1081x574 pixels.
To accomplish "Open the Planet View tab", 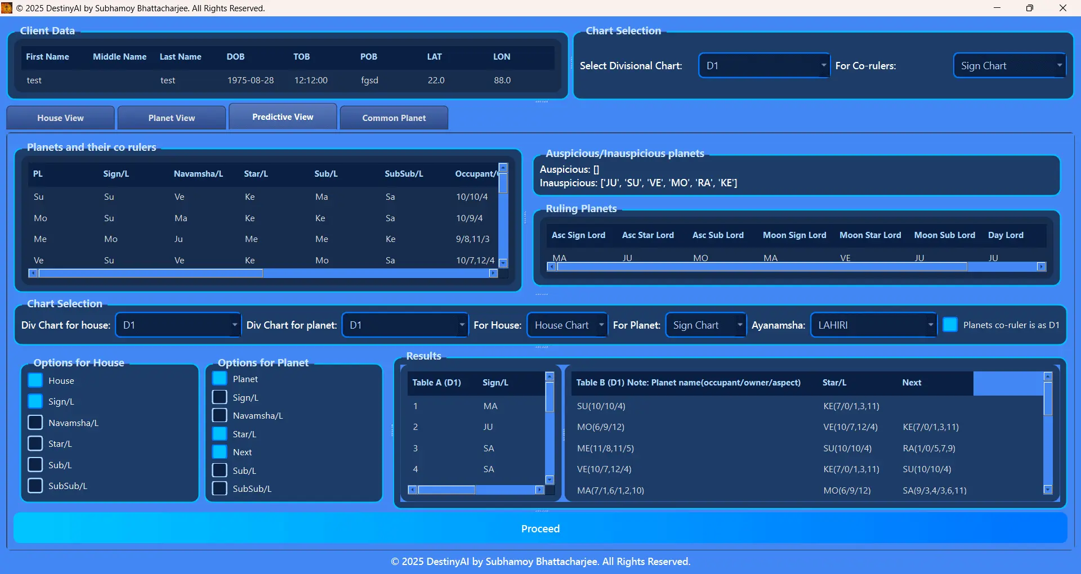I will (171, 118).
